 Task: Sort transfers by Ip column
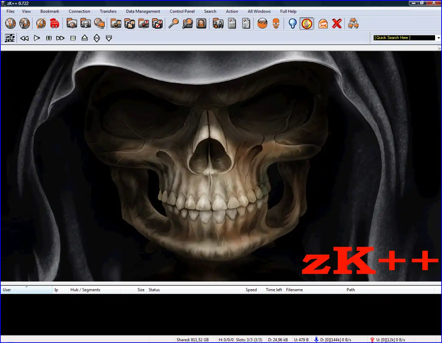(60, 290)
